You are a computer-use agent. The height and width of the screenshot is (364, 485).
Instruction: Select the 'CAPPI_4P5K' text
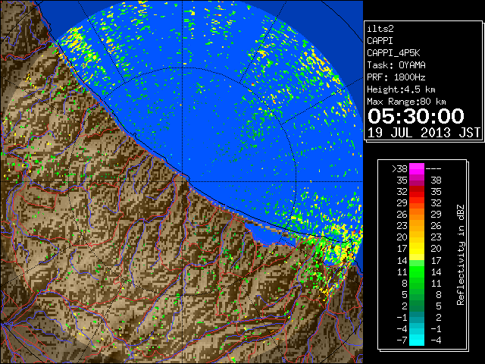pos(393,53)
